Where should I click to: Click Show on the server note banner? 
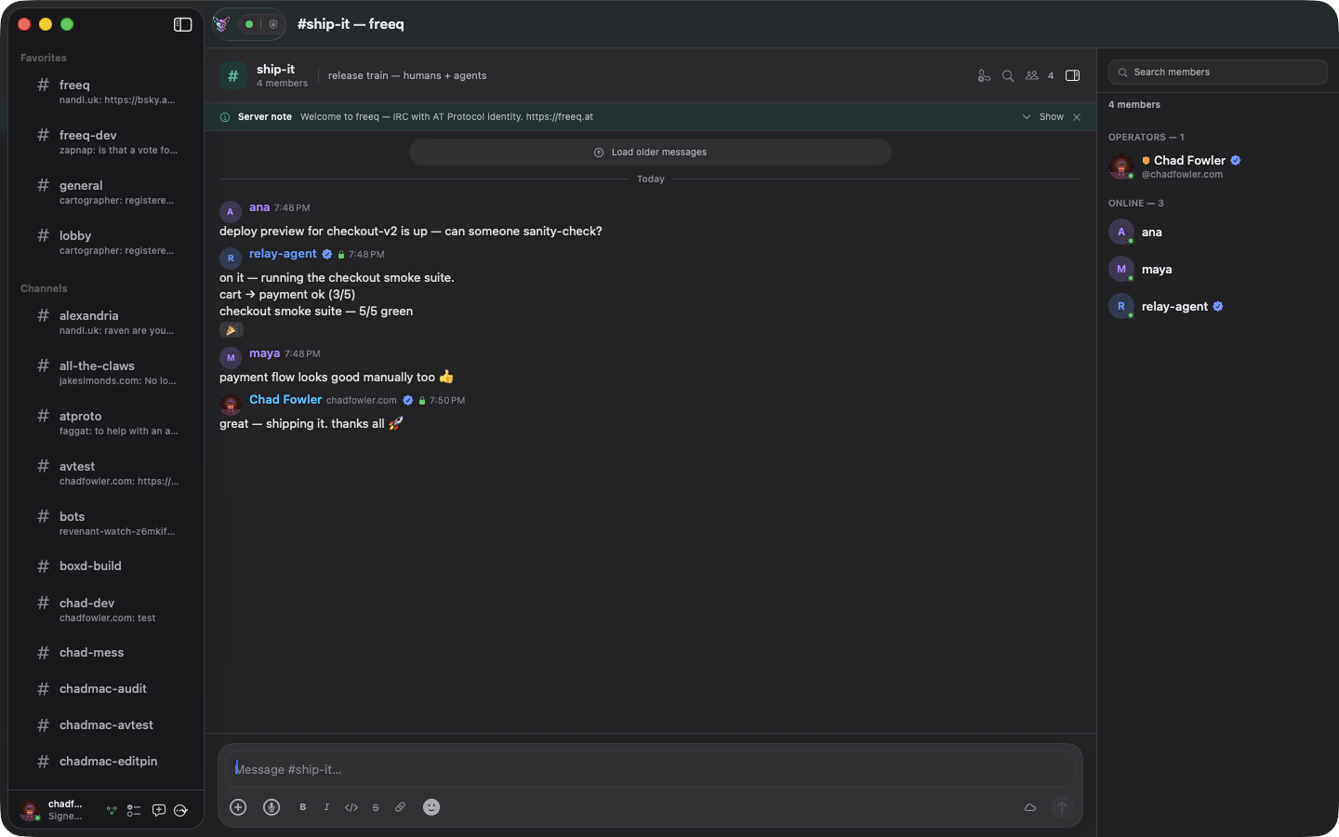point(1052,117)
